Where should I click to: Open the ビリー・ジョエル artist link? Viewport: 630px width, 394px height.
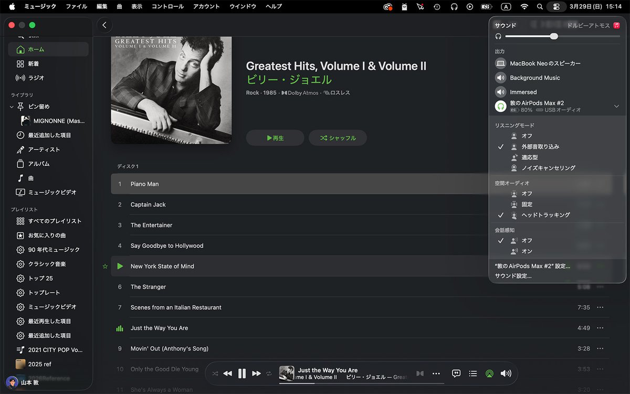pos(289,80)
